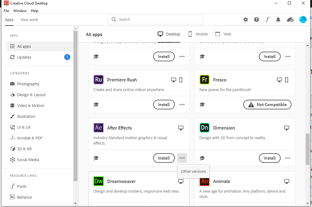Click the Dimension Dn app icon
The width and height of the screenshot is (312, 207).
205,128
